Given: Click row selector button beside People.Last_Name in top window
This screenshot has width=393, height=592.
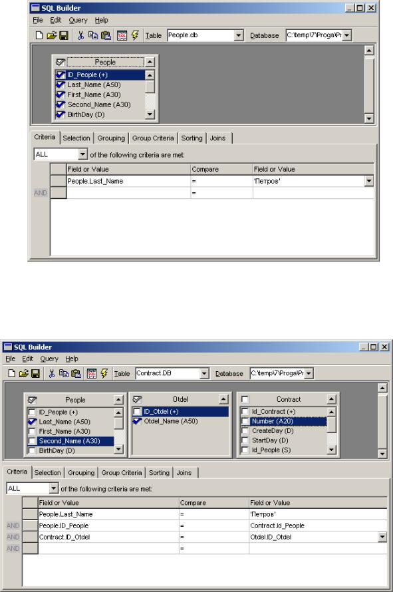Looking at the screenshot, I should pos(58,181).
